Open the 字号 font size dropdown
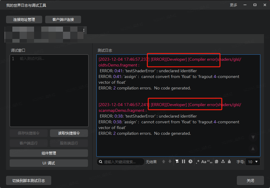 tap(253, 162)
